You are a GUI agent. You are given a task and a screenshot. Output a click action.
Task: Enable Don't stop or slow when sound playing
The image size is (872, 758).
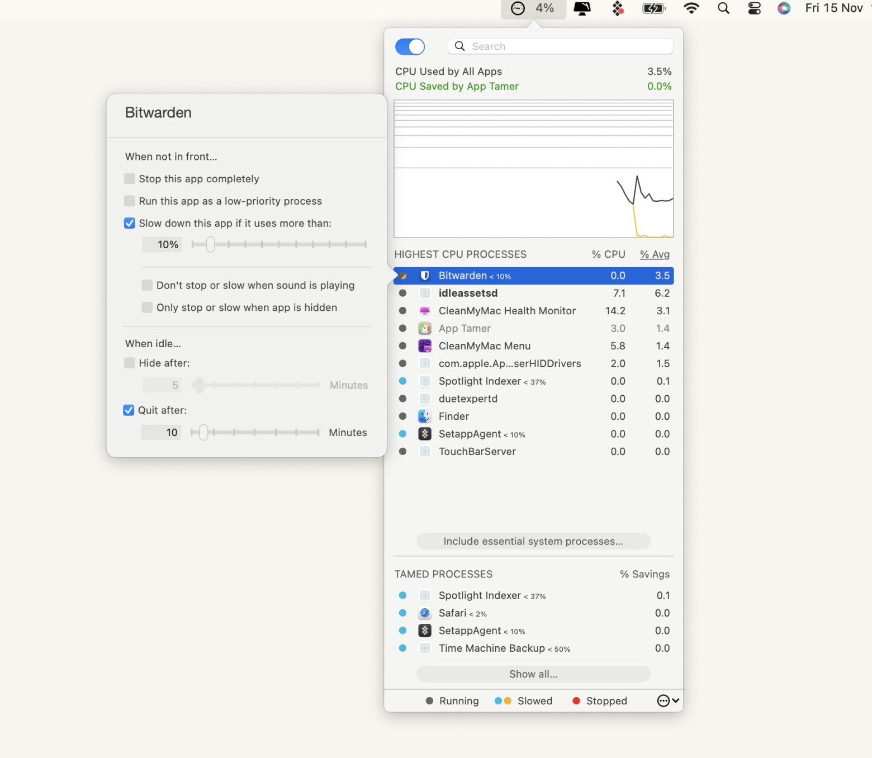point(147,285)
